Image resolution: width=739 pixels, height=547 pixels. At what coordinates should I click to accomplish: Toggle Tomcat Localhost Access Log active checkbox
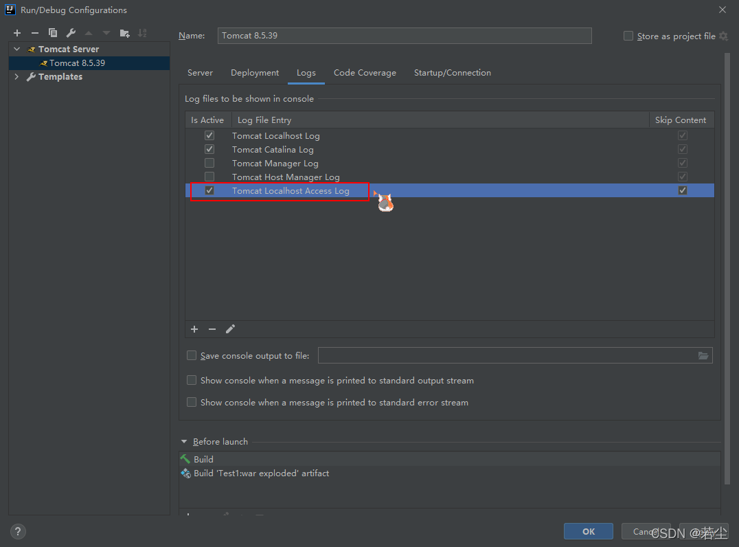pos(209,190)
